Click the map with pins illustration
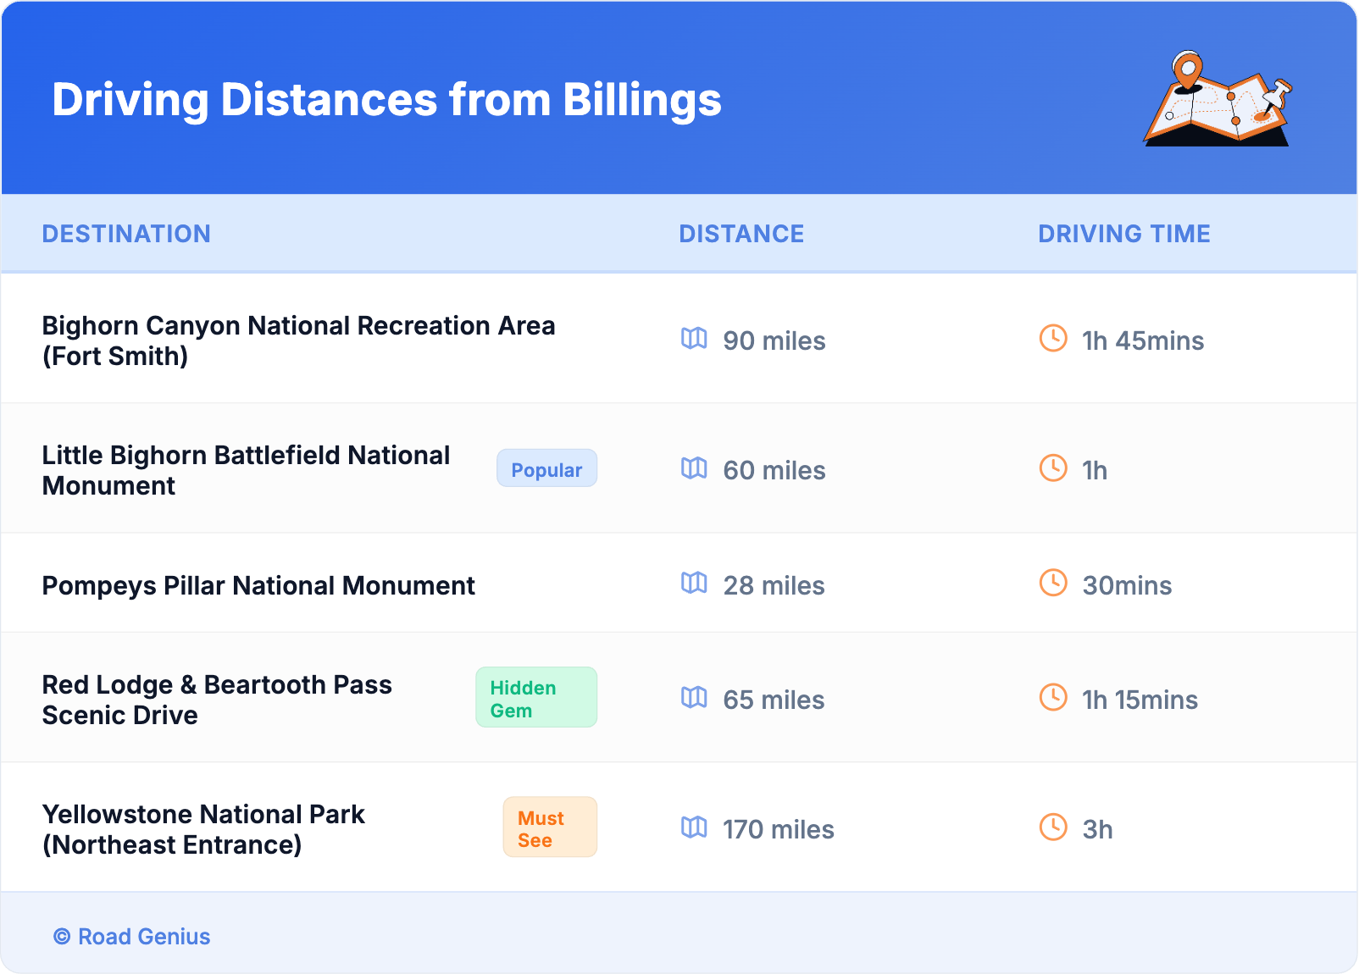The image size is (1359, 974). coord(1218,99)
